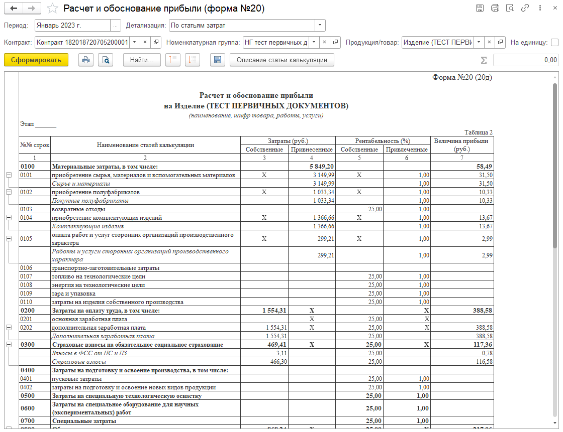Click the Сформировать button

click(x=36, y=60)
